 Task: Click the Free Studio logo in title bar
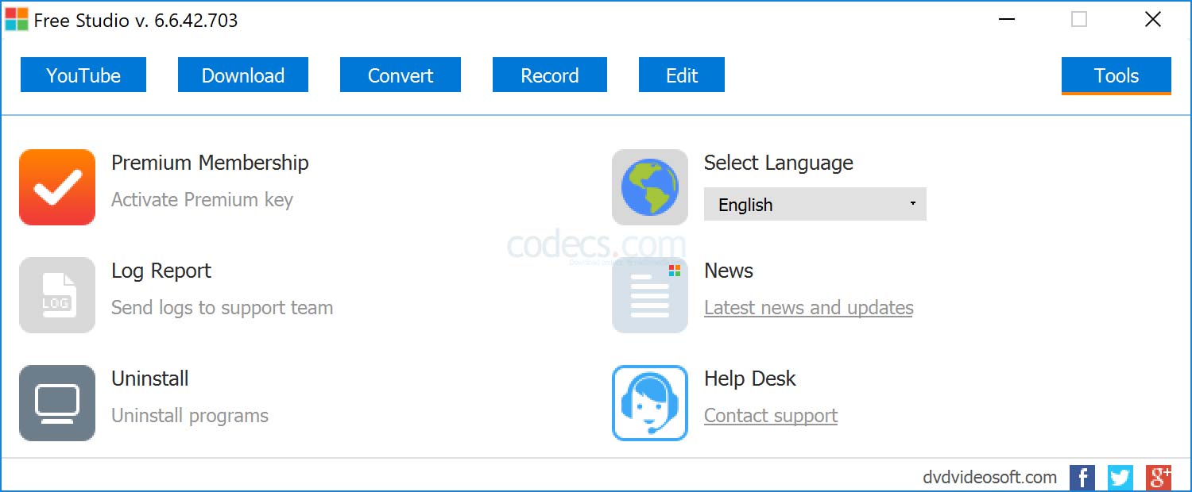tap(17, 19)
